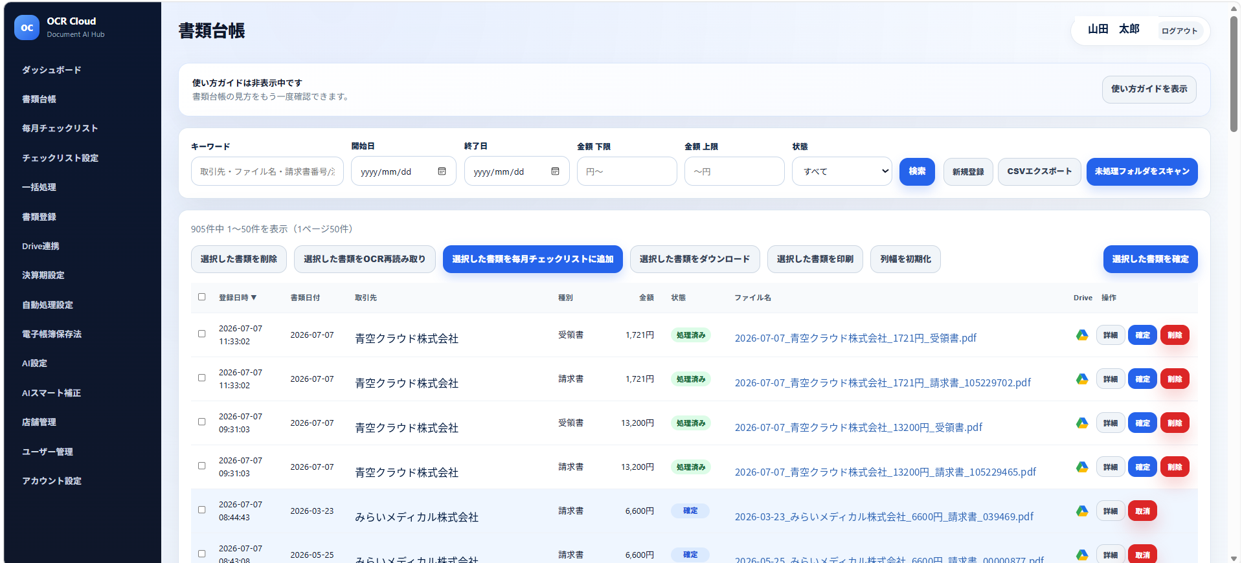Click 使い方ガイドを表示 button
This screenshot has height=563, width=1242.
pos(1149,89)
